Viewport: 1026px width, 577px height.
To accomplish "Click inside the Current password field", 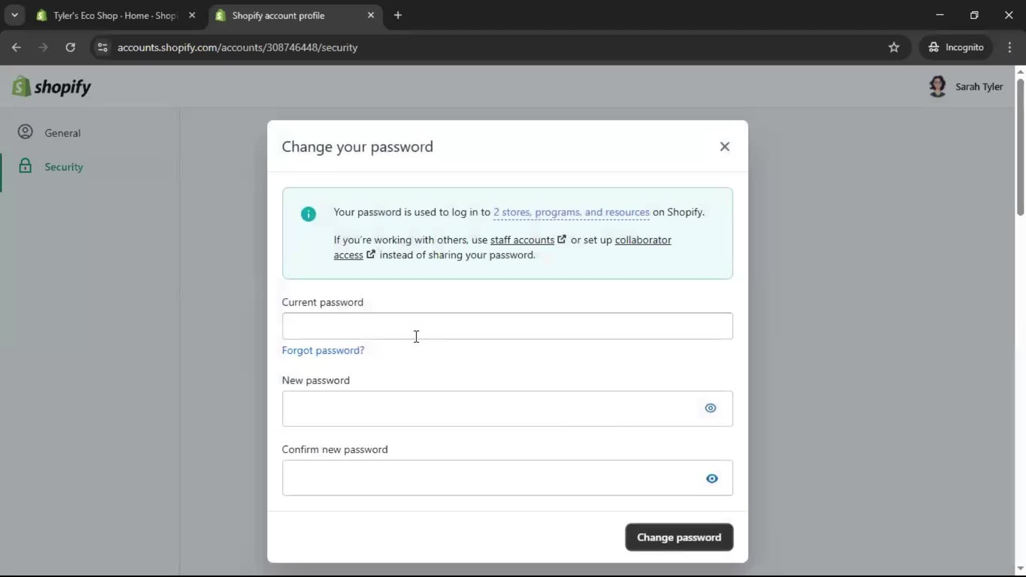I will click(507, 326).
